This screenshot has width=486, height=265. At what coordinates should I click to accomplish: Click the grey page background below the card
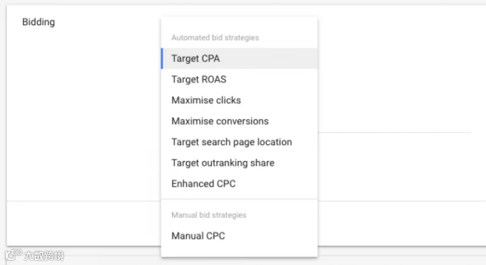click(x=399, y=257)
